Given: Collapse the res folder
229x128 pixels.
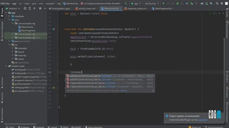Looking at the screenshot, I should (x=9, y=45).
